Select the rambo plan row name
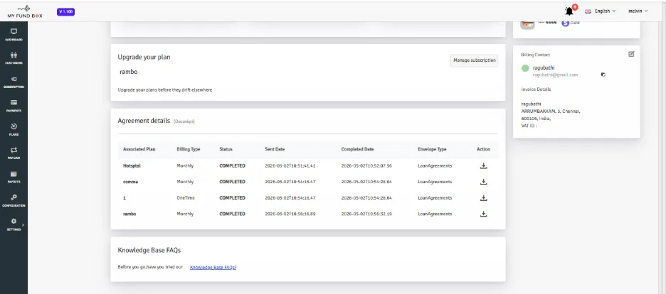666x294 pixels. click(129, 214)
